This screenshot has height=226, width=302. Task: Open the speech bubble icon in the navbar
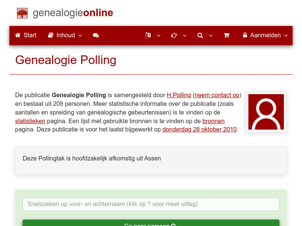[96, 35]
